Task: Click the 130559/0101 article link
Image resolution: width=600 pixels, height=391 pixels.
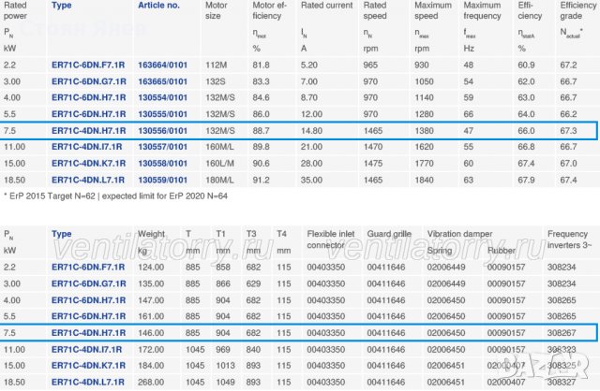Action: [162, 179]
